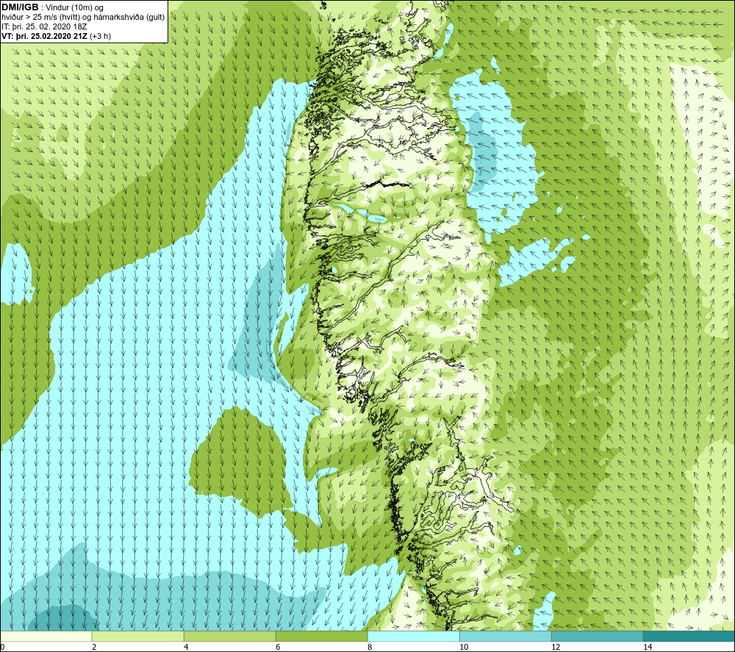Screen dimensions: 735x652
Task: Click the color scale segment between 8 and 10
Action: coord(413,637)
